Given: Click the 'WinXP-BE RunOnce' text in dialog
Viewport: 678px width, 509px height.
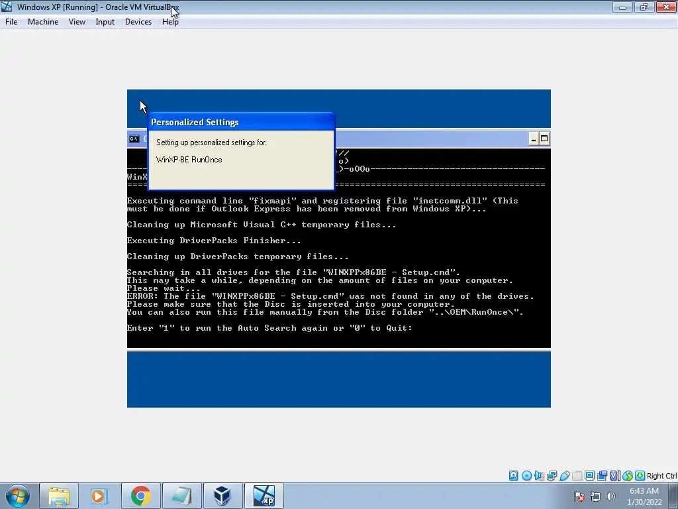Looking at the screenshot, I should (x=189, y=160).
